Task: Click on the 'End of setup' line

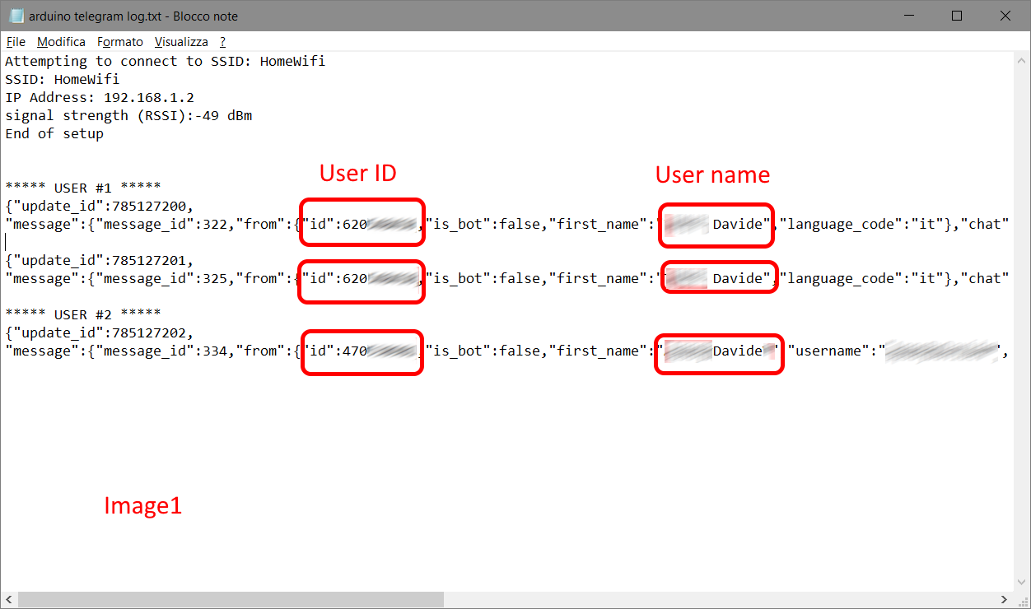Action: [54, 133]
